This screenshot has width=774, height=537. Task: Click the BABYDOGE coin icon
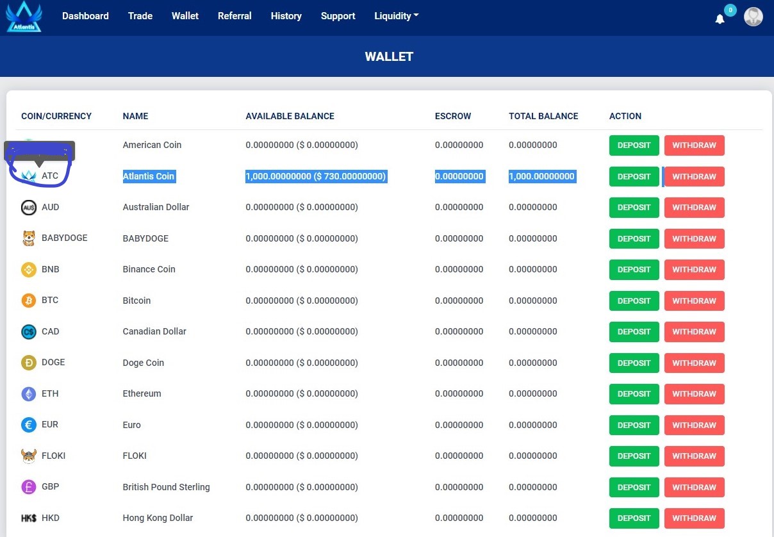point(29,238)
